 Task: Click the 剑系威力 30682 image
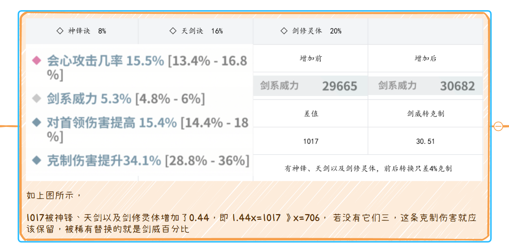425,86
